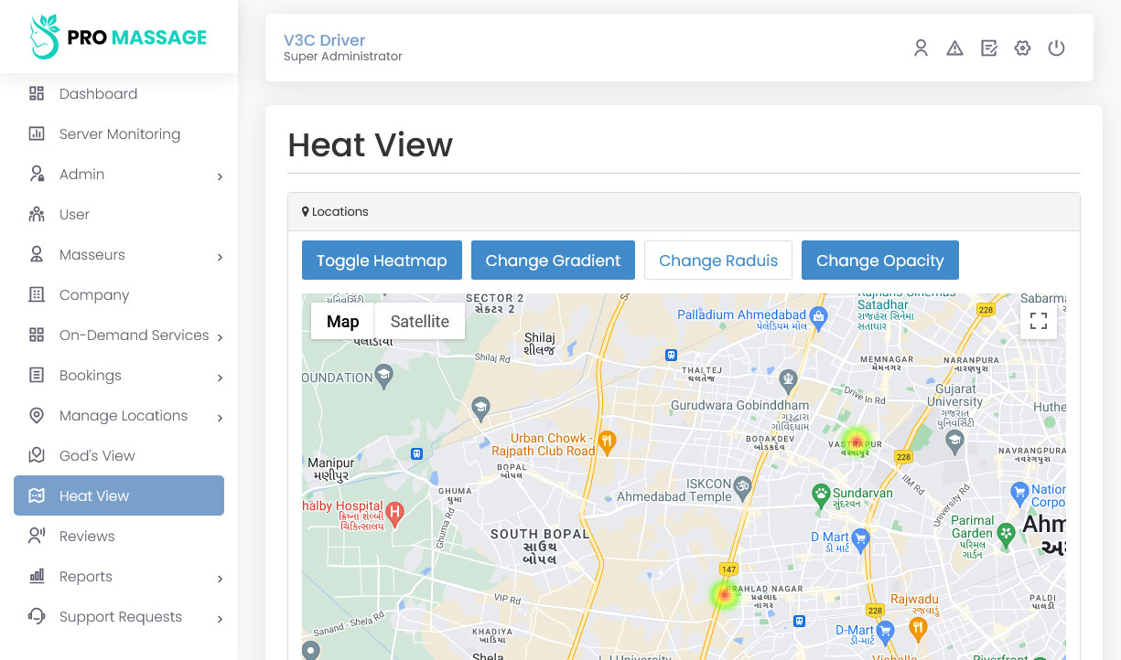Open God's View page
Image resolution: width=1121 pixels, height=660 pixels.
(x=119, y=455)
